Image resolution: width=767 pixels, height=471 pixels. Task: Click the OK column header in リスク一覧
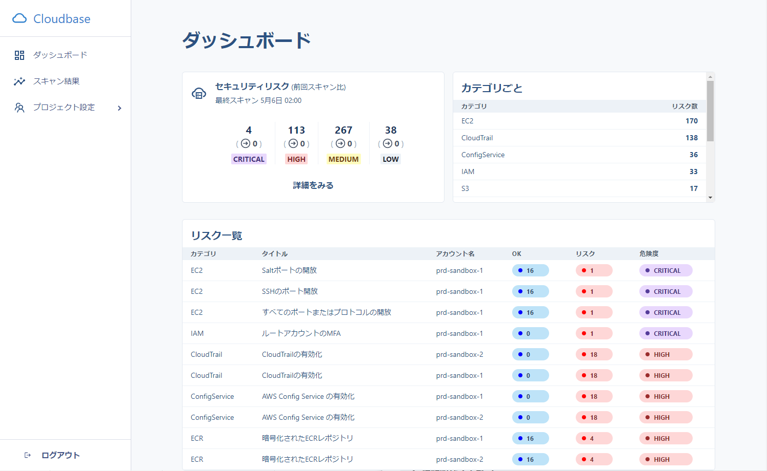click(x=517, y=253)
